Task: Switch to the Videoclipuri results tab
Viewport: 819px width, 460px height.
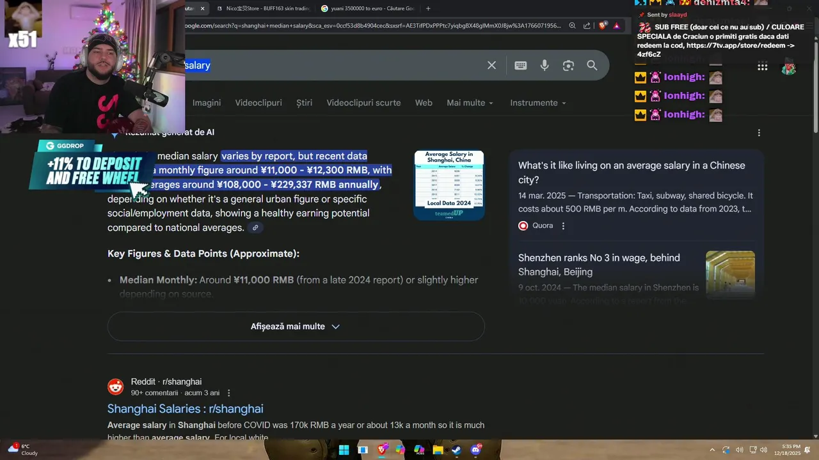Action: pyautogui.click(x=258, y=103)
